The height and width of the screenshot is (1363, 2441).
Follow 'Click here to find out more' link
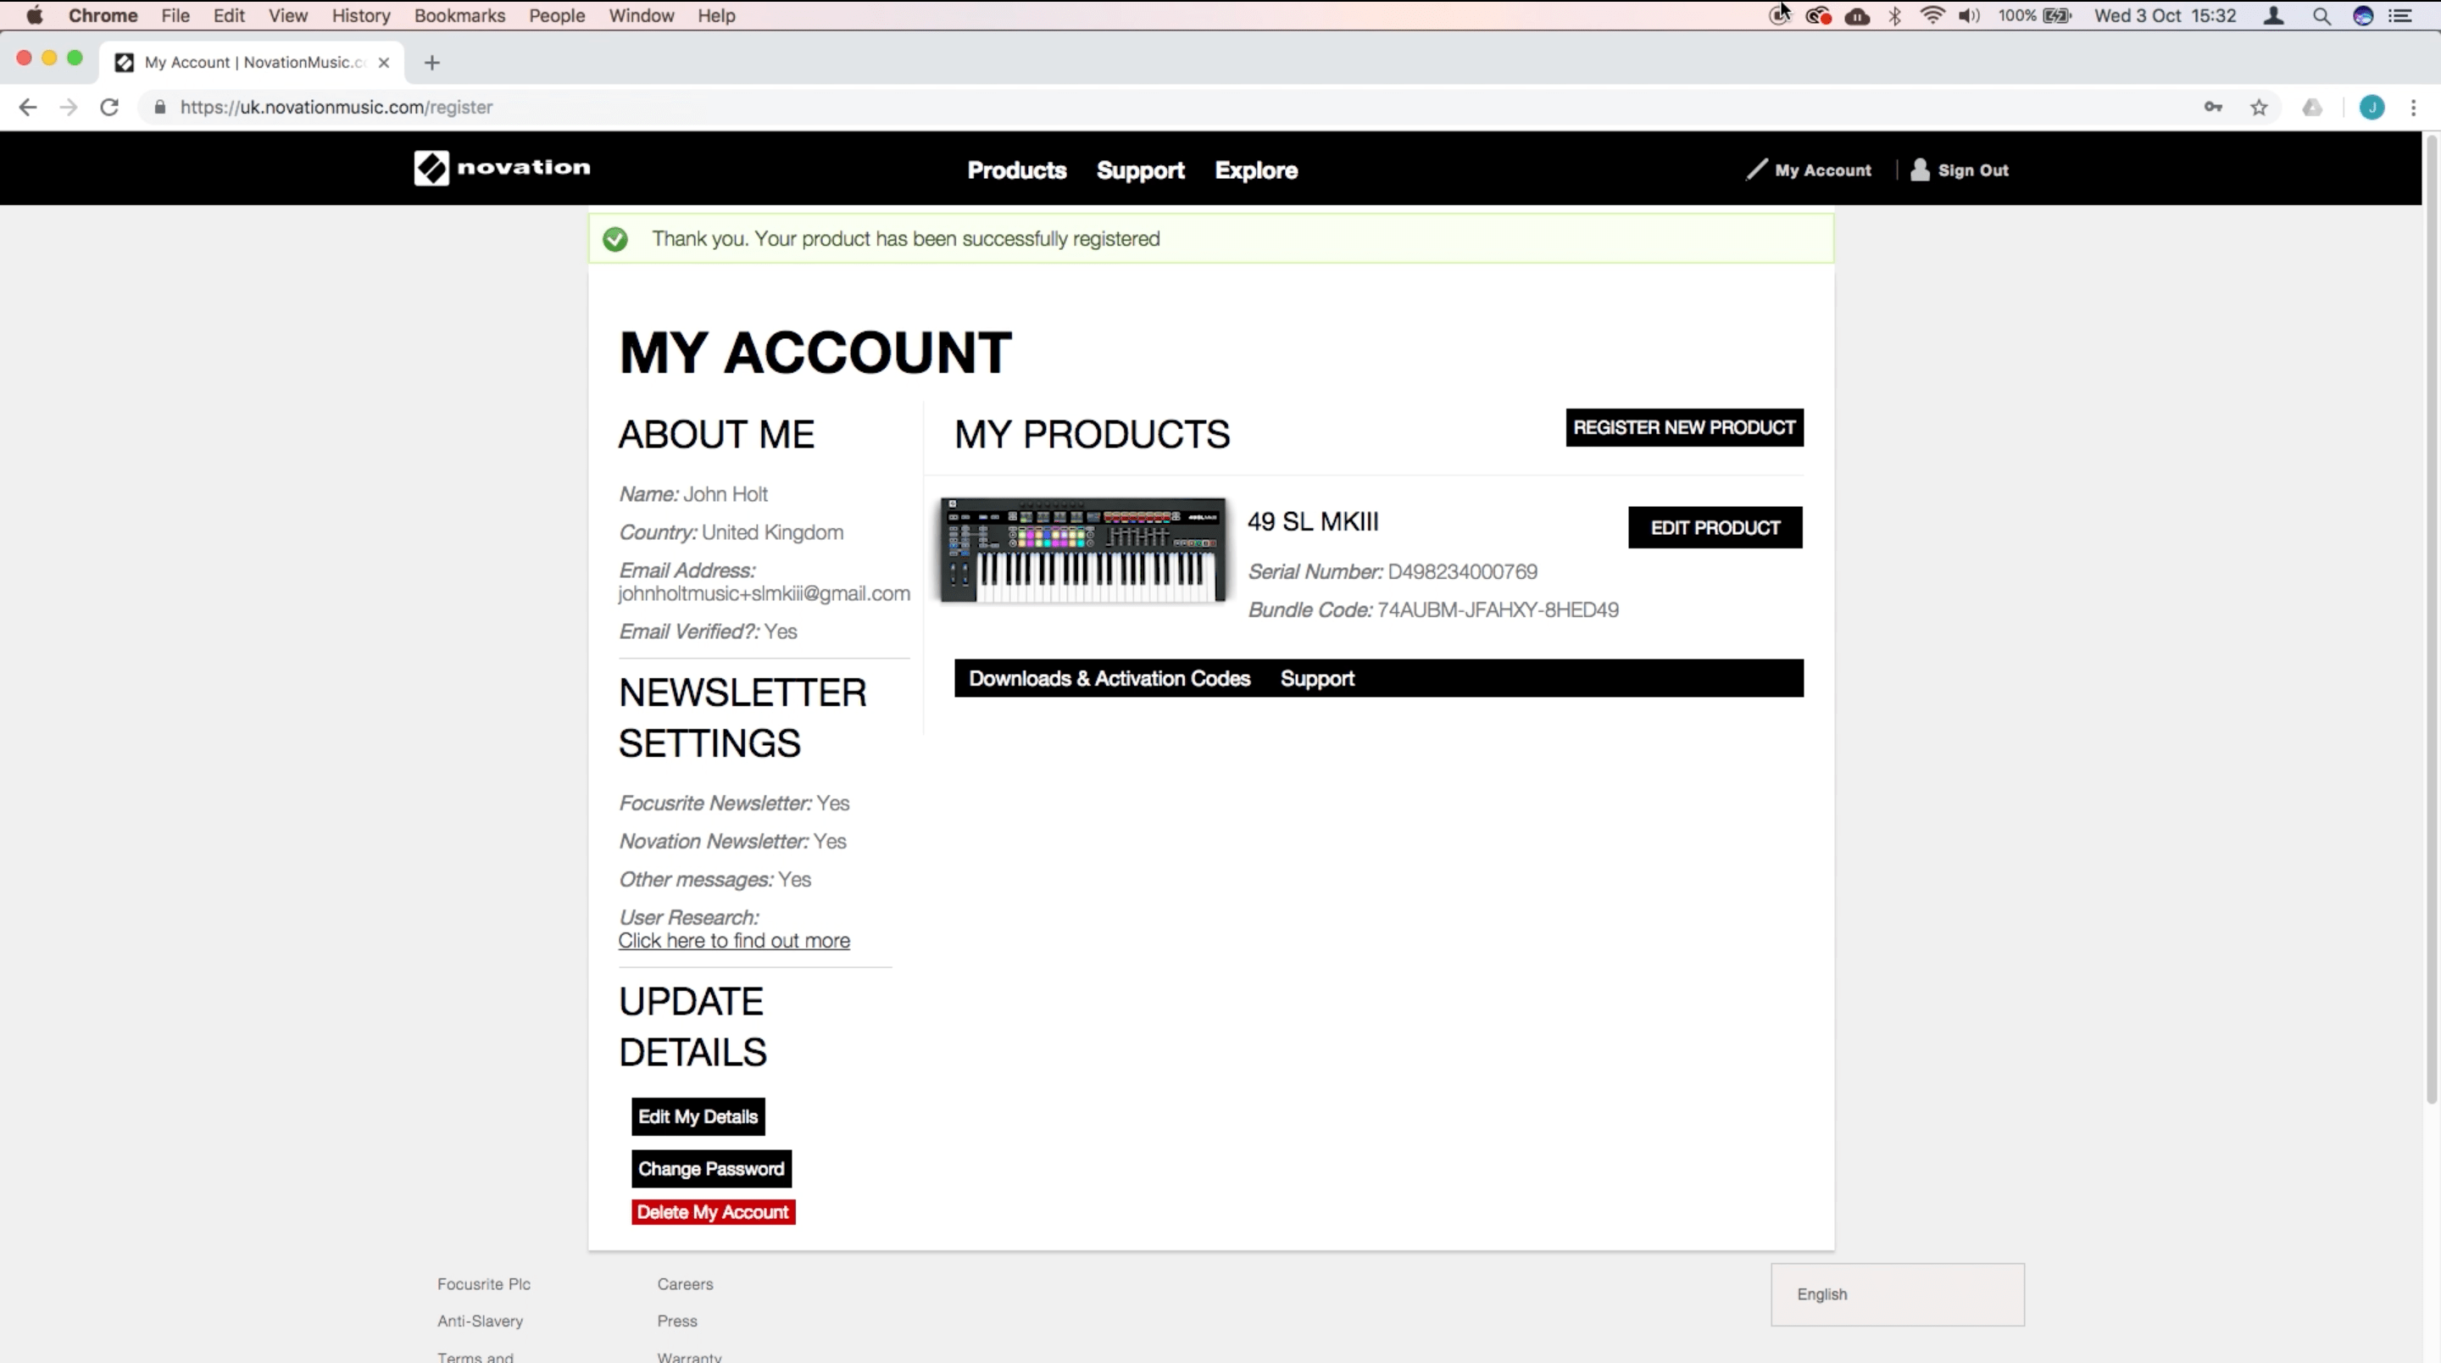[734, 941]
